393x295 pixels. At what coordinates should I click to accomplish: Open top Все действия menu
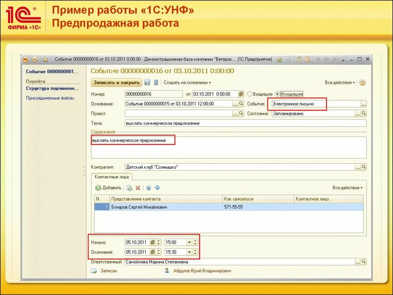click(340, 83)
